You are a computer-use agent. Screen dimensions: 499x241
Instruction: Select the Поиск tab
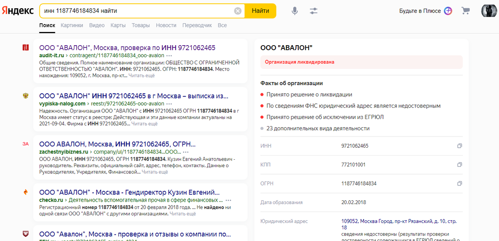click(x=47, y=25)
